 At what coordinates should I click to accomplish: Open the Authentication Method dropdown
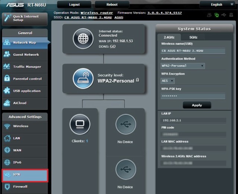tap(183, 66)
